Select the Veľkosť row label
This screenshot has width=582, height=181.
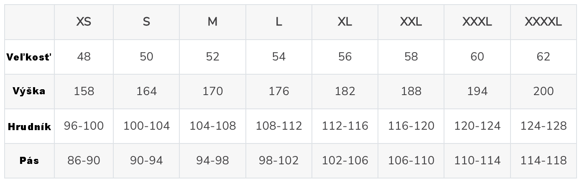pos(29,57)
